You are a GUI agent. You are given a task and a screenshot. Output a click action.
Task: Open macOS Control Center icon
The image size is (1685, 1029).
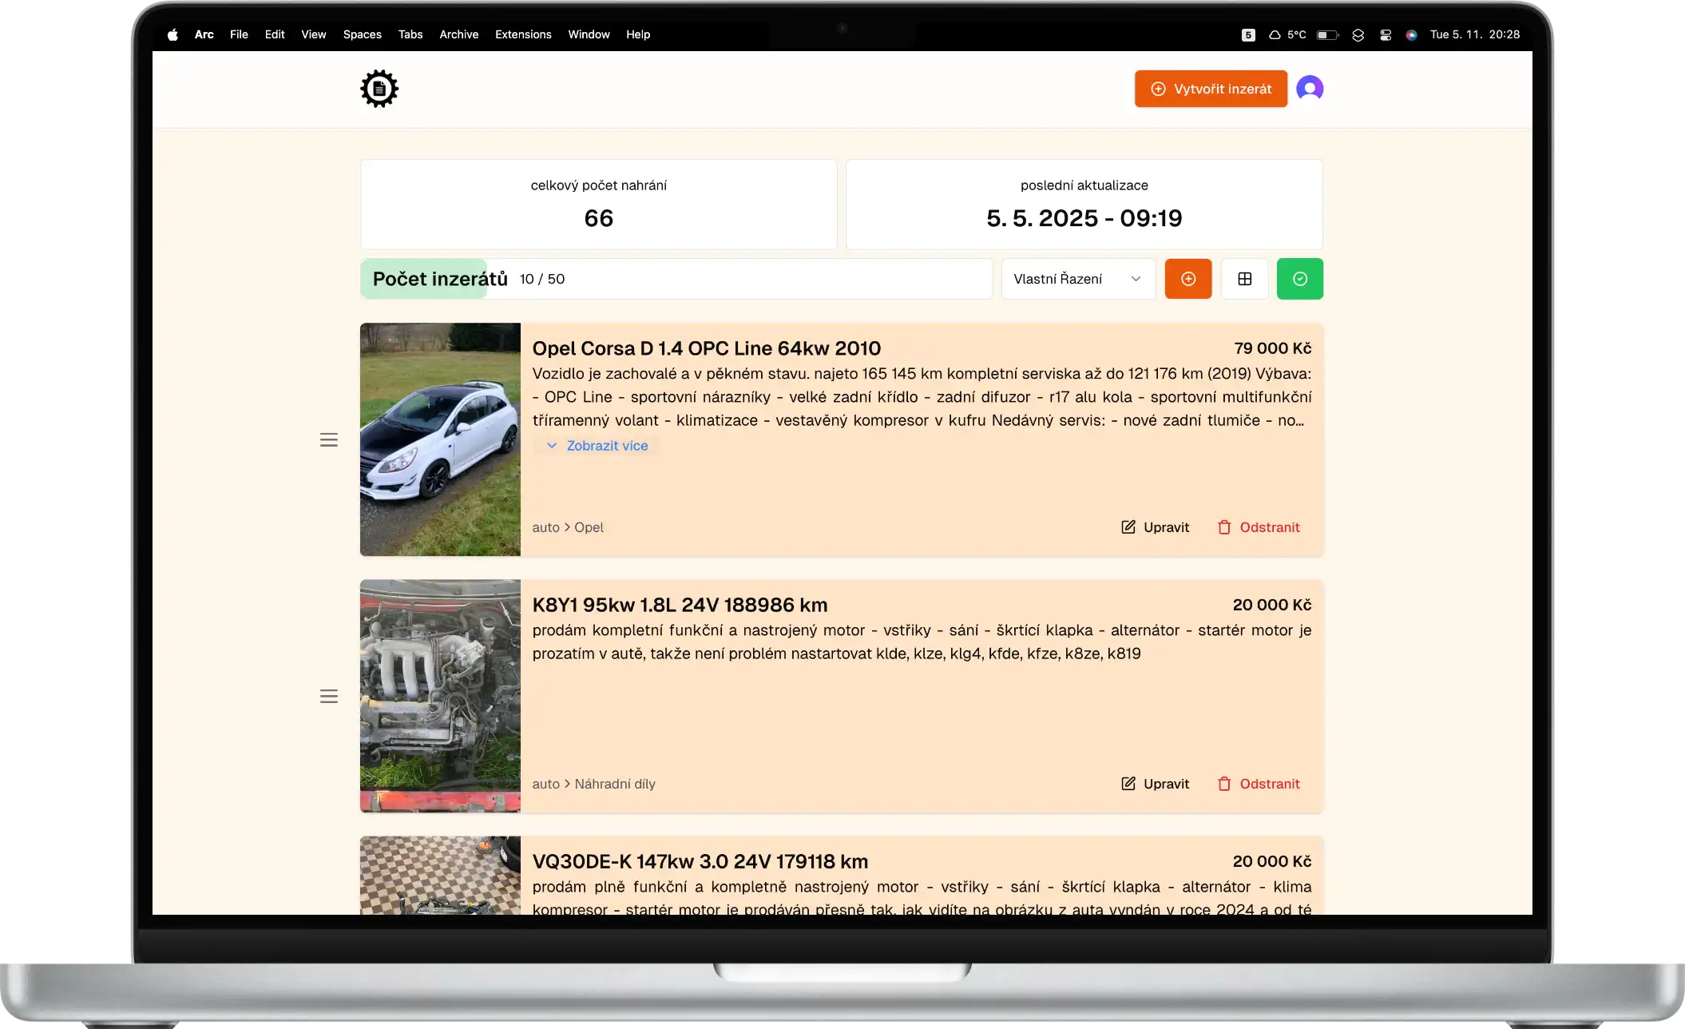[x=1386, y=34]
